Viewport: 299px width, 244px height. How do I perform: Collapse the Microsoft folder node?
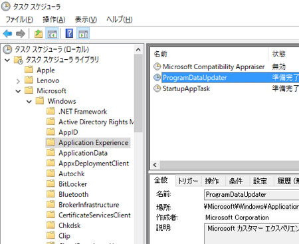[18, 91]
